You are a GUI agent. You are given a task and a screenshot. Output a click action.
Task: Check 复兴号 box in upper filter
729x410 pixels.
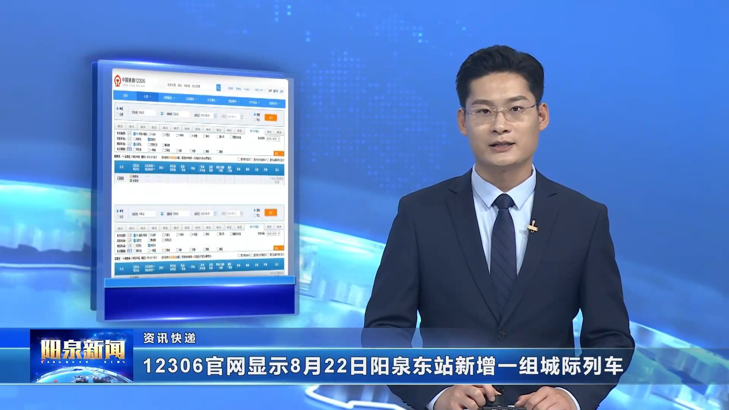pos(218,137)
